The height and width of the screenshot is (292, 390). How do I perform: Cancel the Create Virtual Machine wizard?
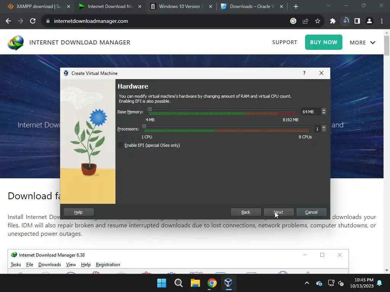point(312,212)
